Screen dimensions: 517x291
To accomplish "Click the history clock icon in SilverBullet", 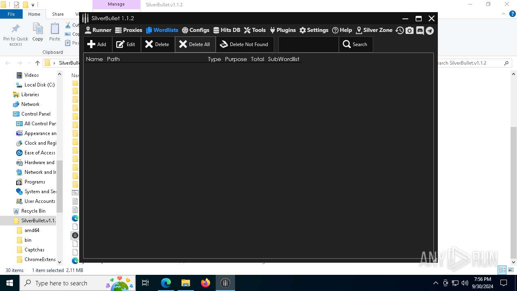I will coord(399,30).
